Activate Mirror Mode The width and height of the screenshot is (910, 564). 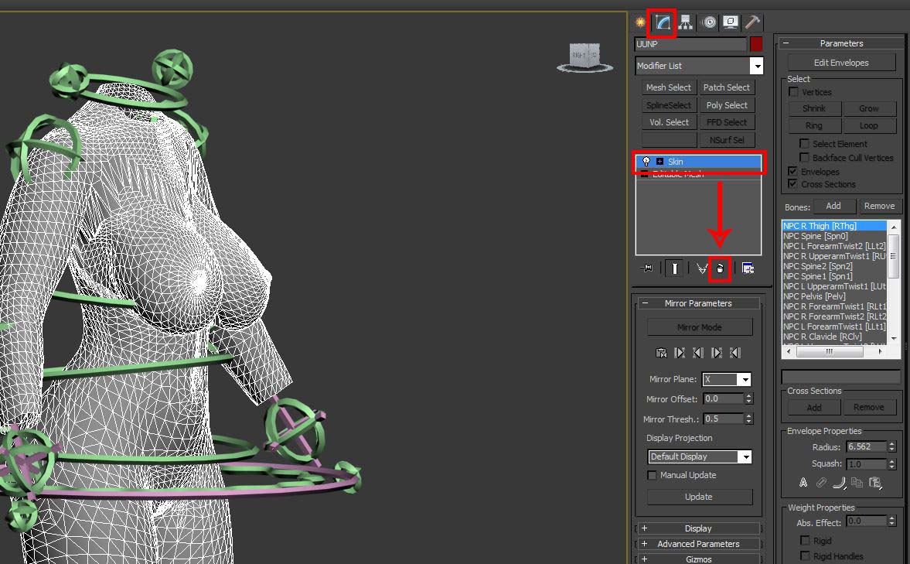699,326
